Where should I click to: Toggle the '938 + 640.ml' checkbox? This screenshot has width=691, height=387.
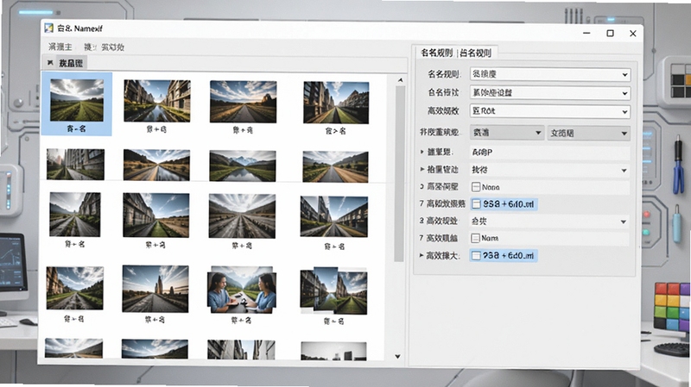pos(476,204)
